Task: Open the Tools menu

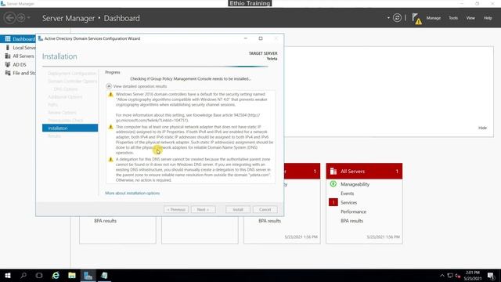Action: (453, 18)
